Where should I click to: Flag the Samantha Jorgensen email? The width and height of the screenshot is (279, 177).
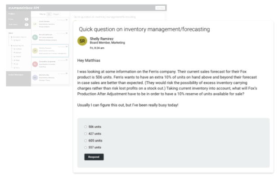[x=67, y=60]
